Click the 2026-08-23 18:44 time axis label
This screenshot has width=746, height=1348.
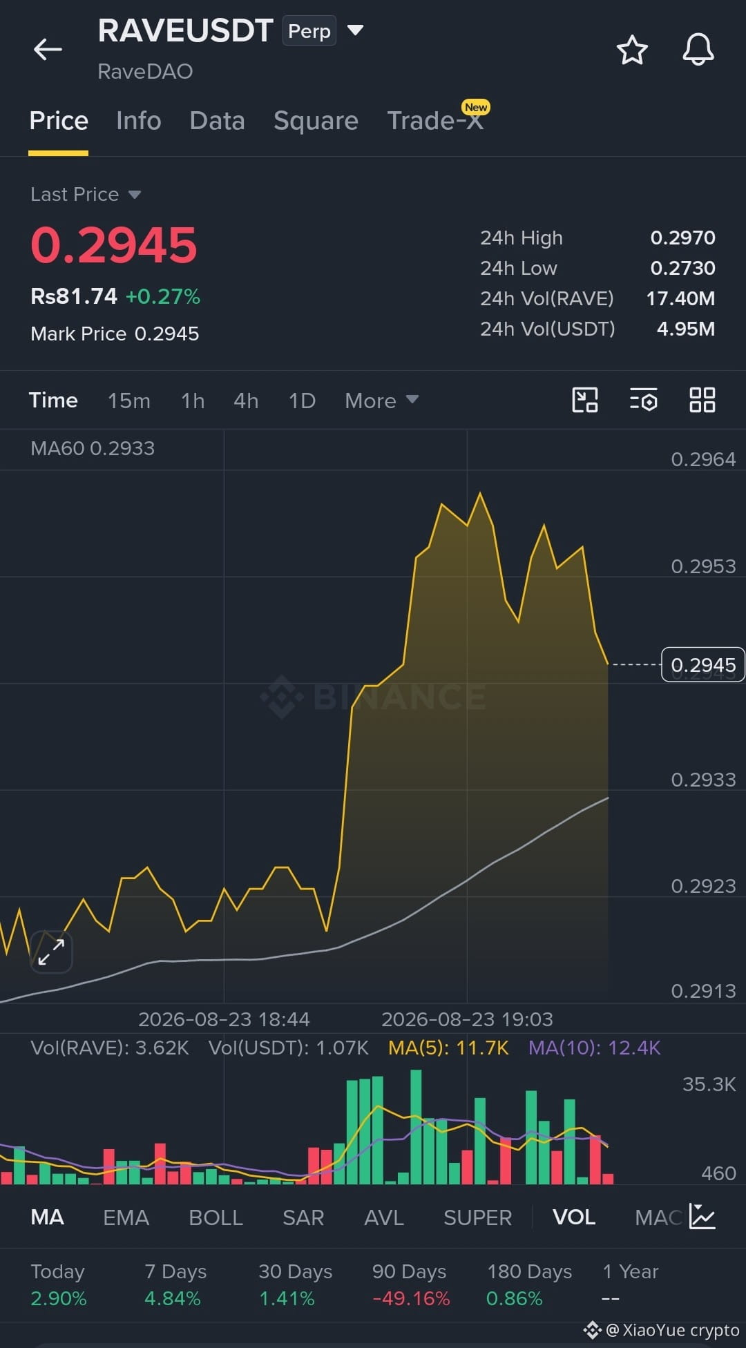point(224,1019)
